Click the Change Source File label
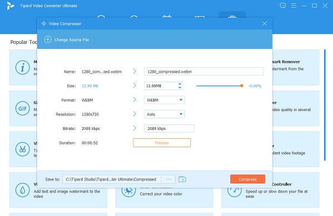The image size is (333, 216). 72,40
